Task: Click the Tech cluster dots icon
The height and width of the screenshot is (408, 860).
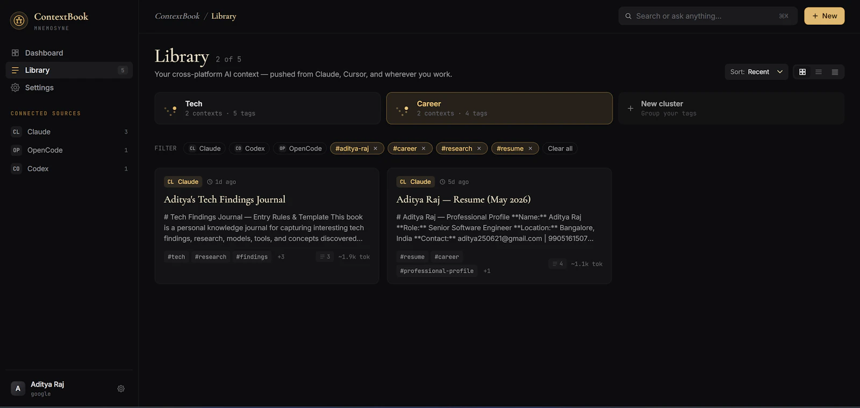Action: [170, 111]
